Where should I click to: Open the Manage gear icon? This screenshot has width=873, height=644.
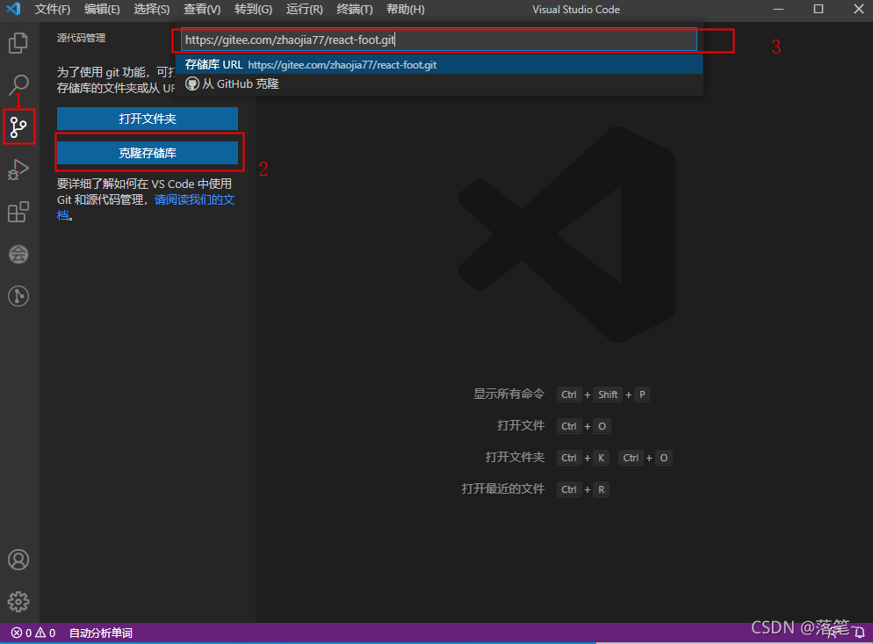coord(18,602)
